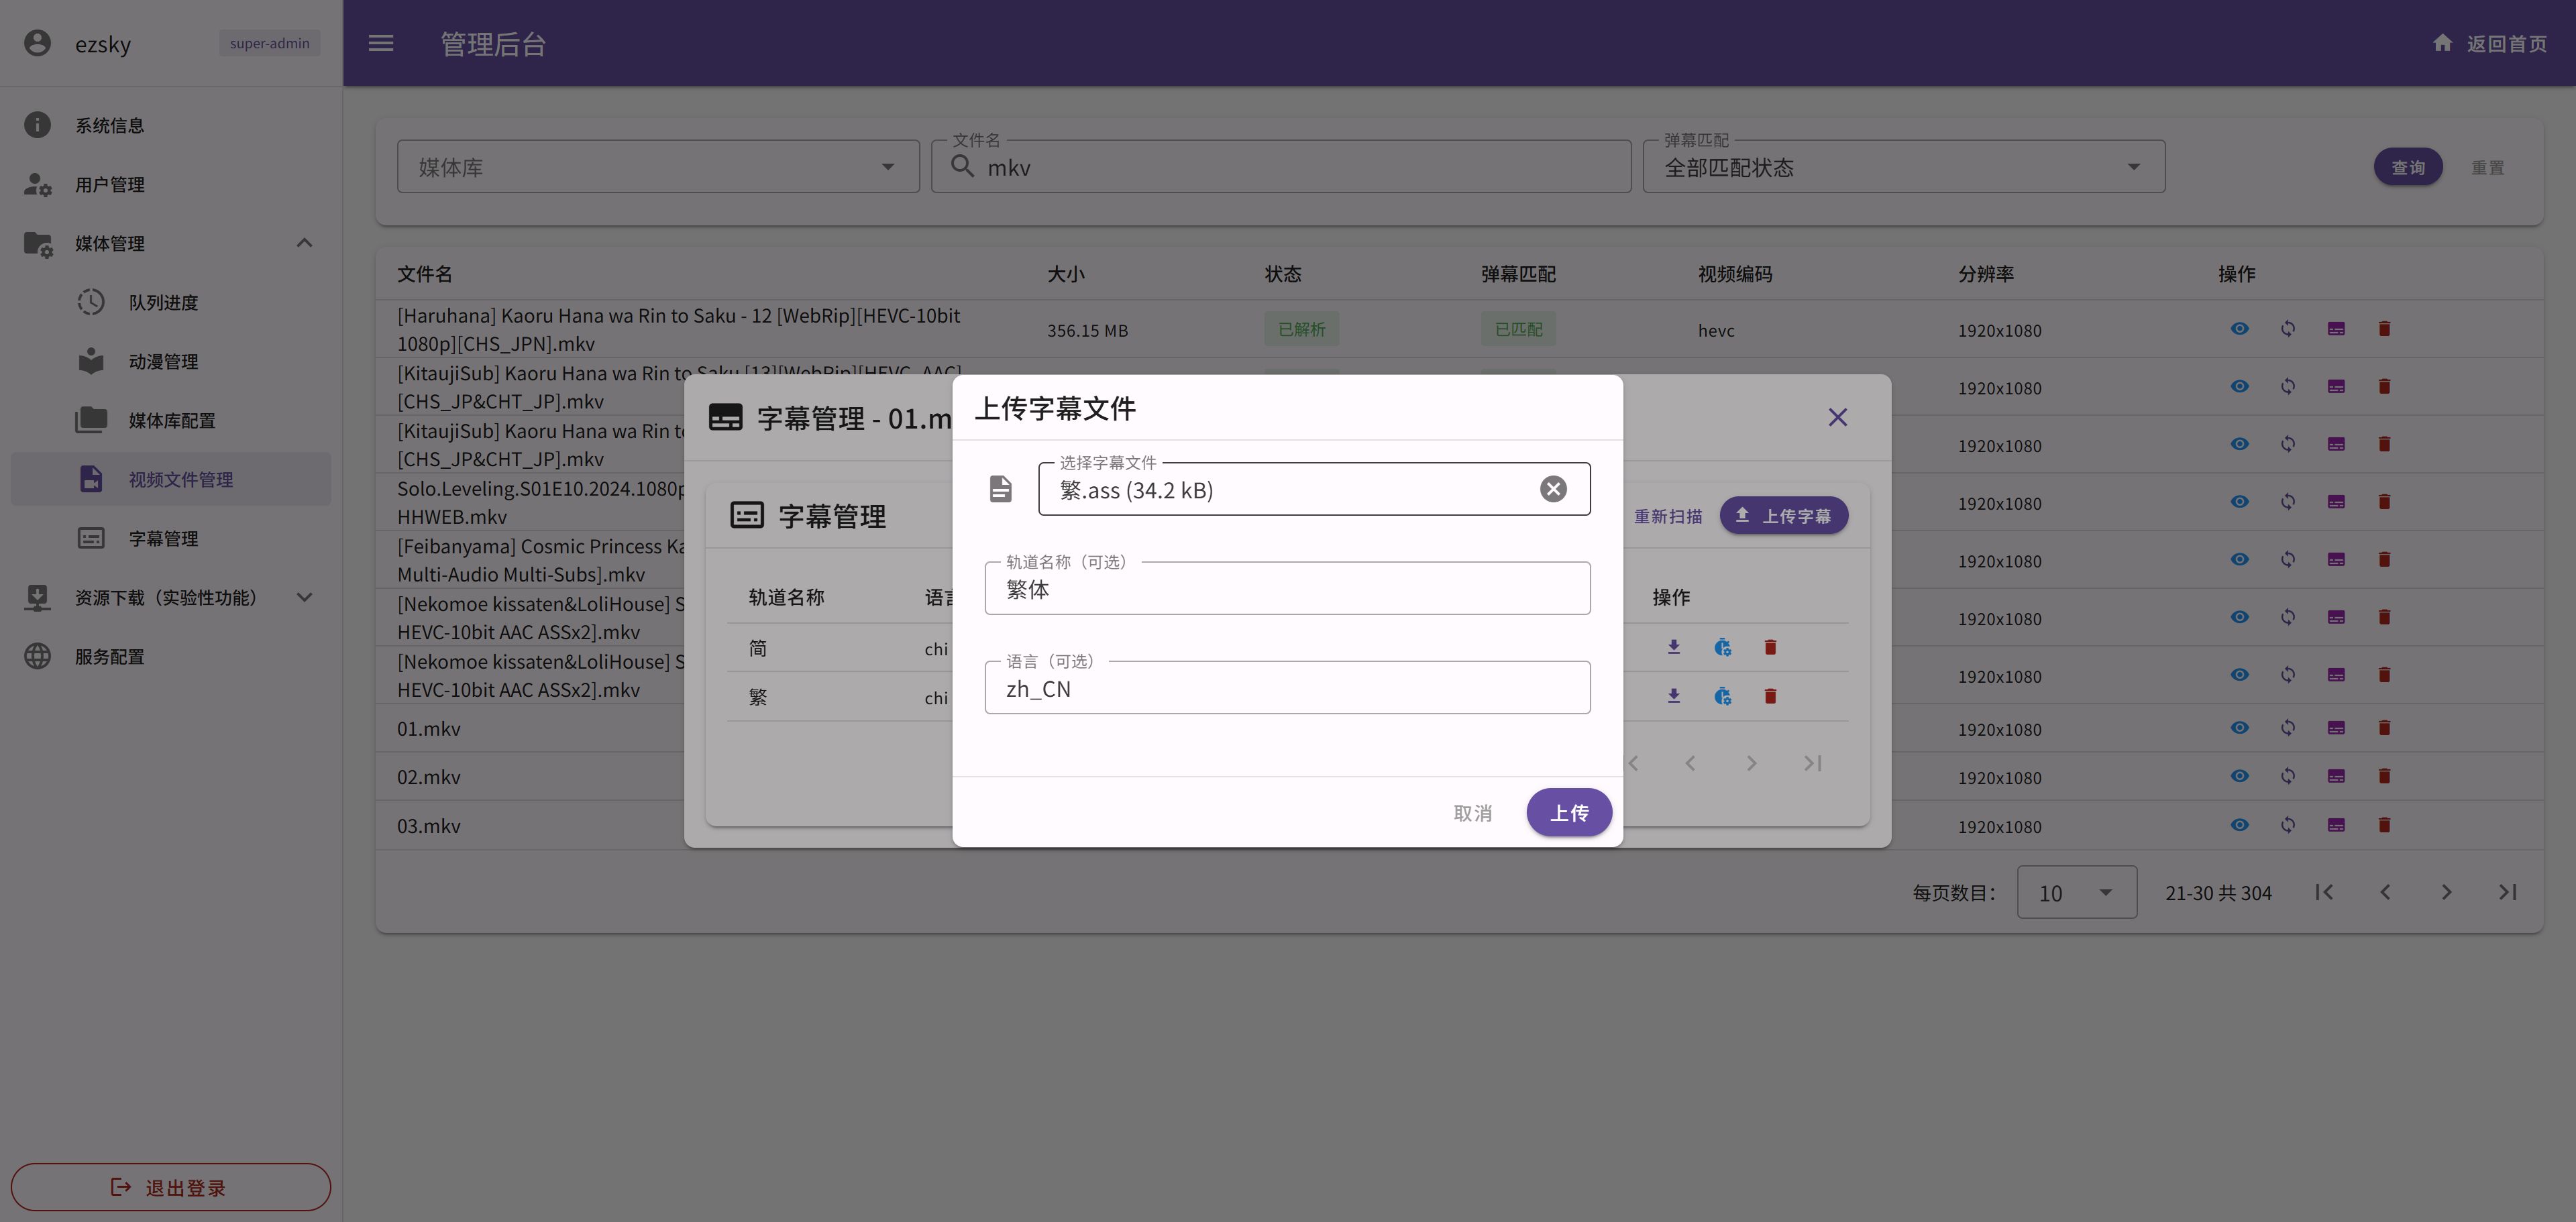
Task: Delete the 03.mkv video file
Action: point(2384,825)
